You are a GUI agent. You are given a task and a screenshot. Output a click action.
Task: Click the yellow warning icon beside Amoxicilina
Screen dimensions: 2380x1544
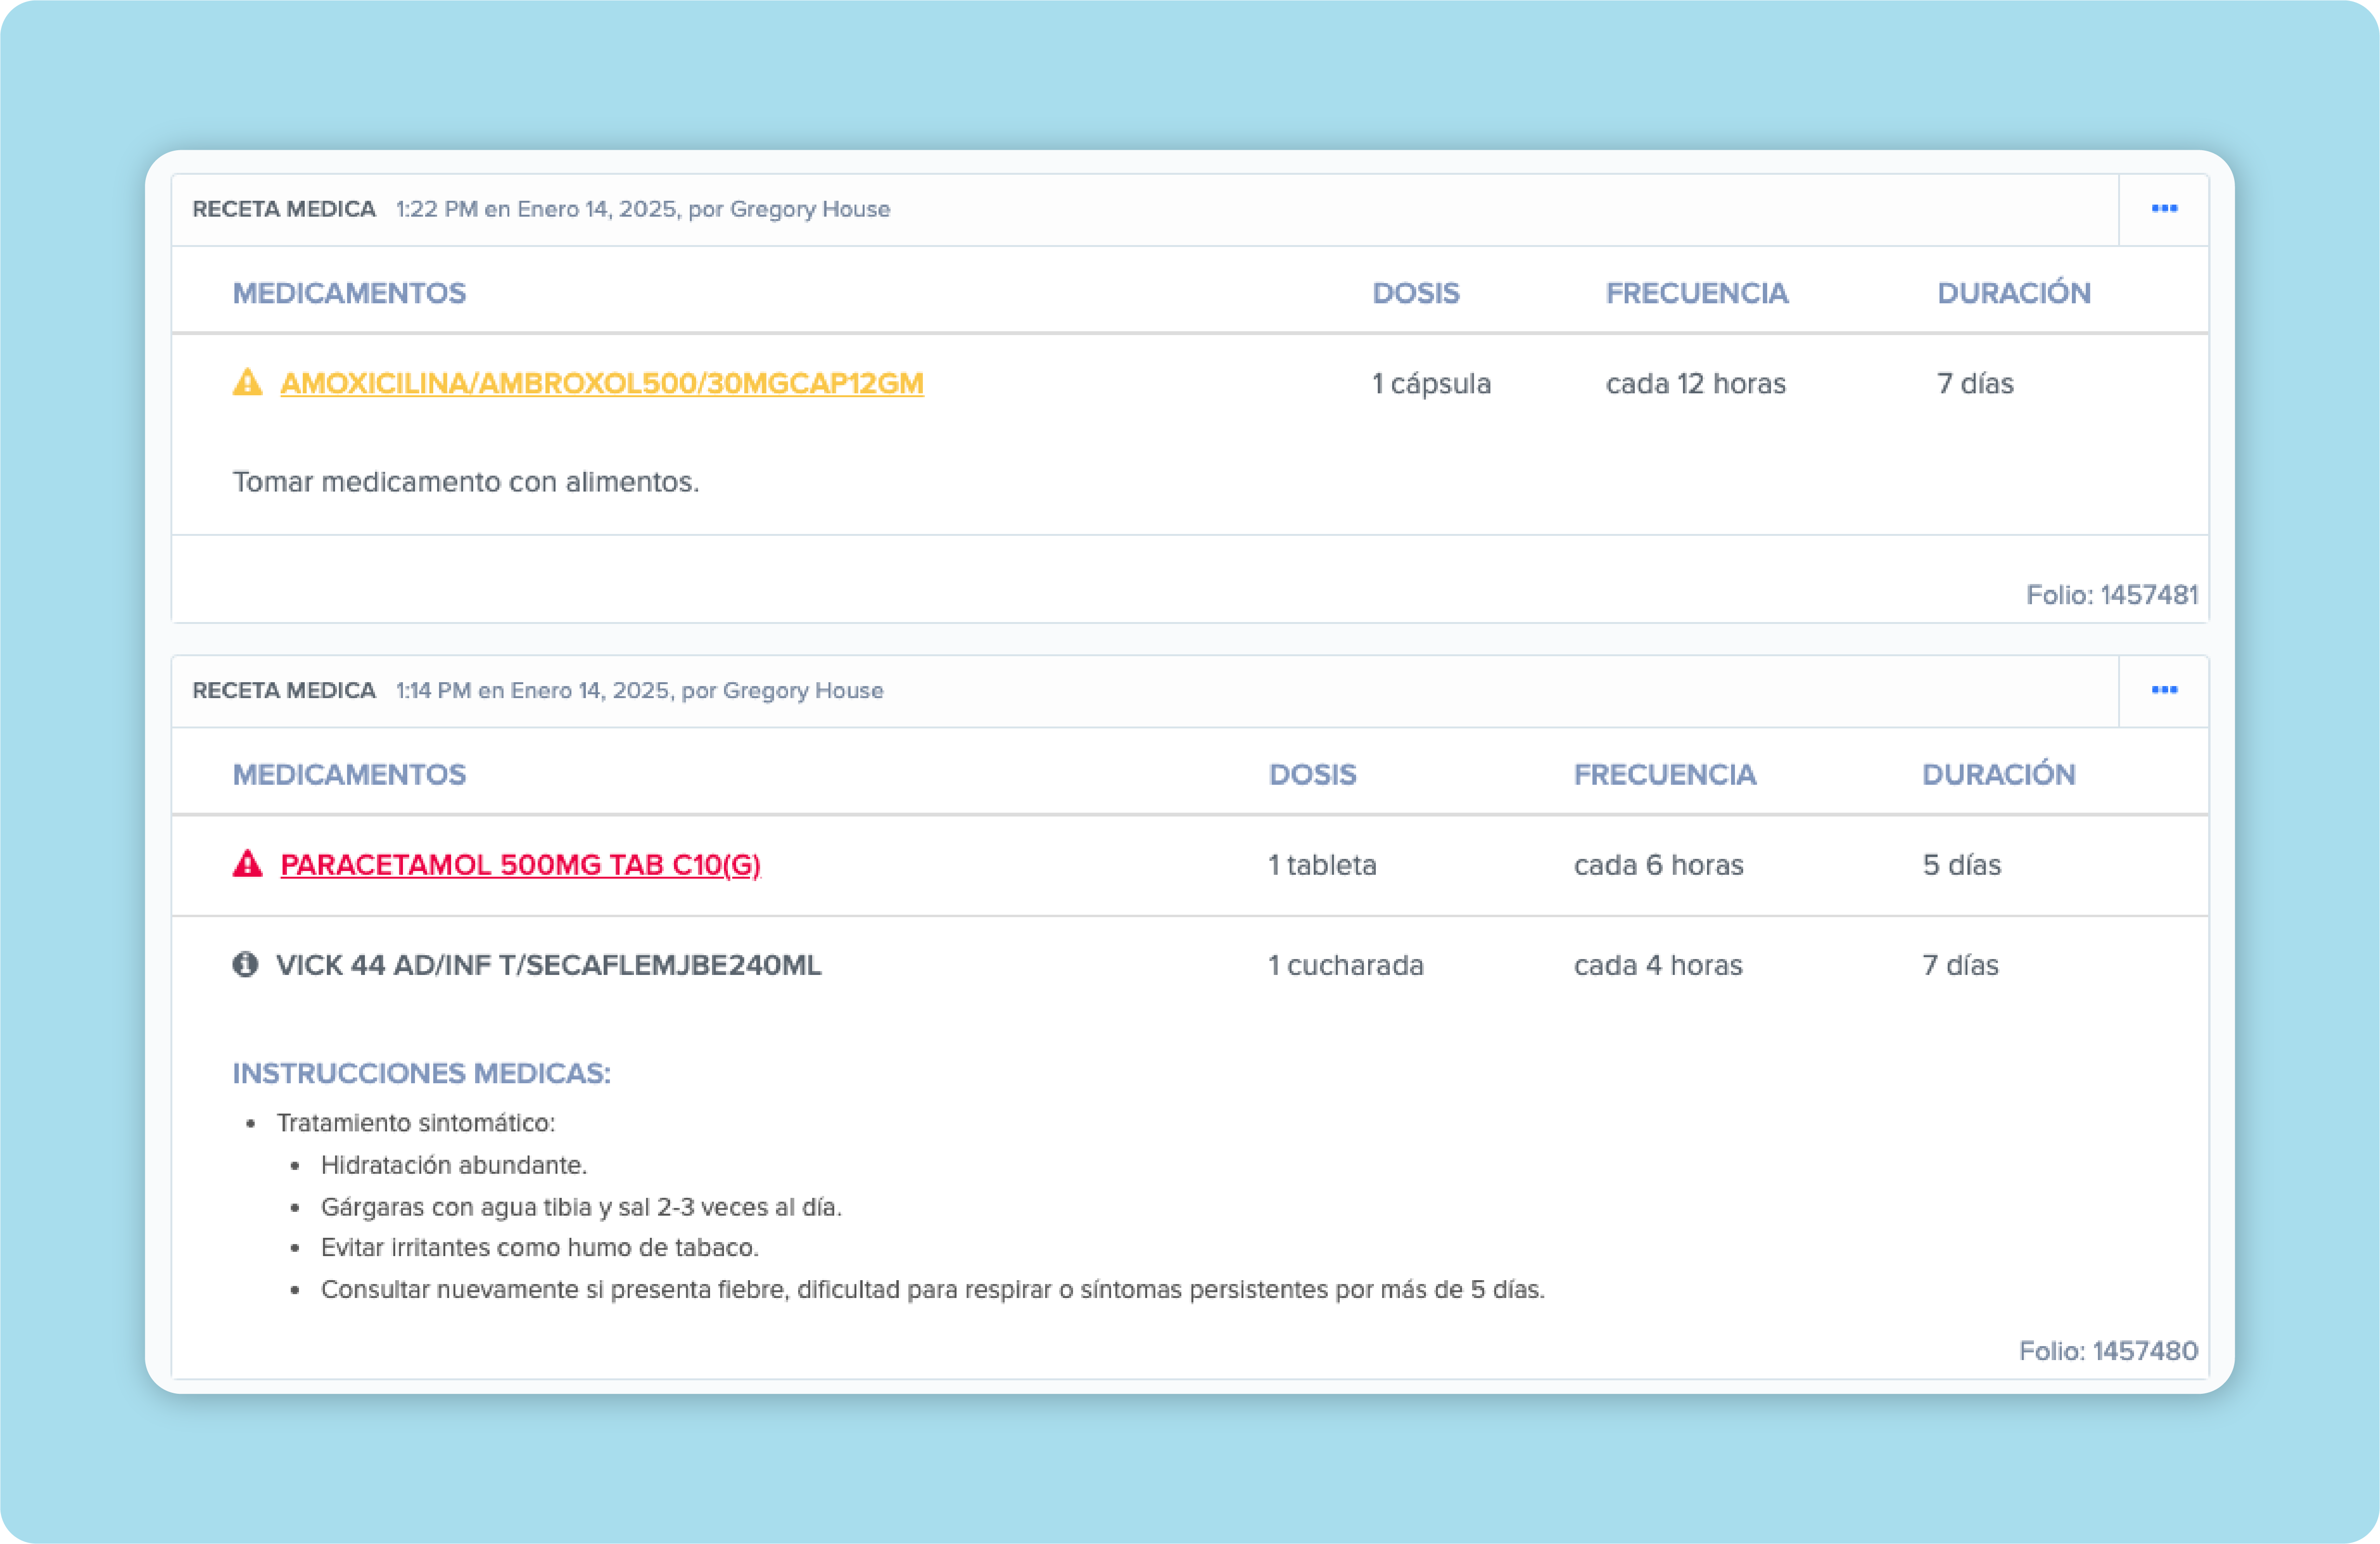pos(247,382)
